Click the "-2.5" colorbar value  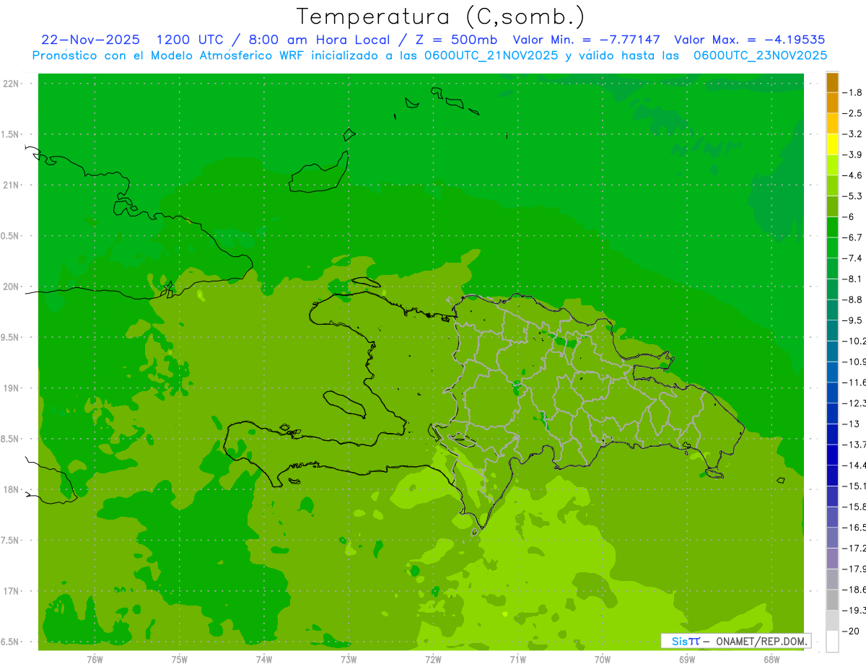[x=852, y=113]
